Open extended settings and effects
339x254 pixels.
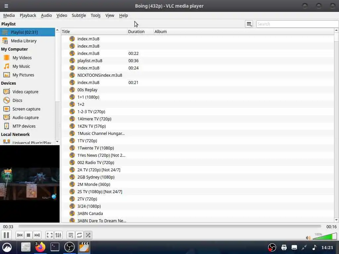tap(58, 235)
